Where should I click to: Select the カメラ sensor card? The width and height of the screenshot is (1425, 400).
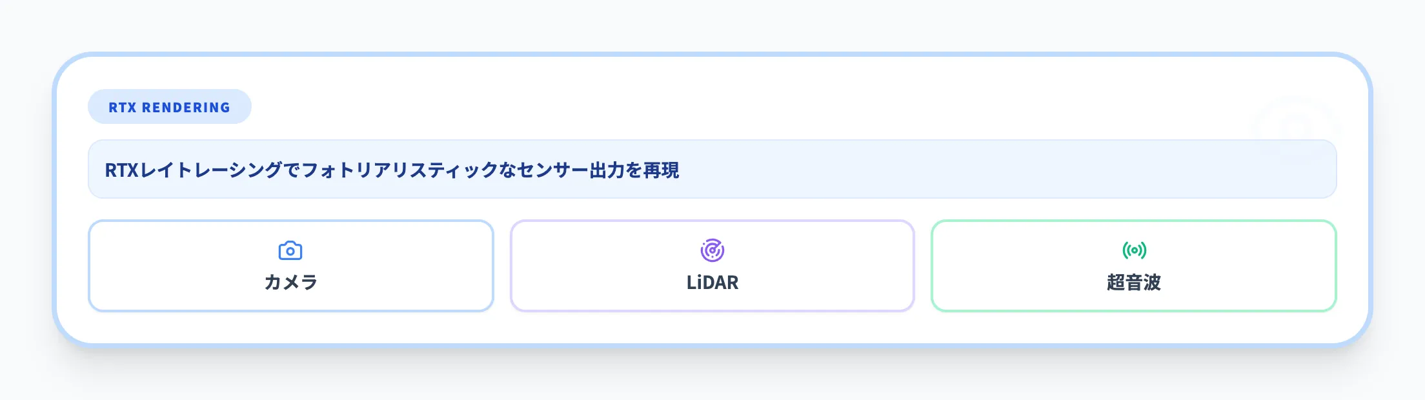(x=290, y=266)
